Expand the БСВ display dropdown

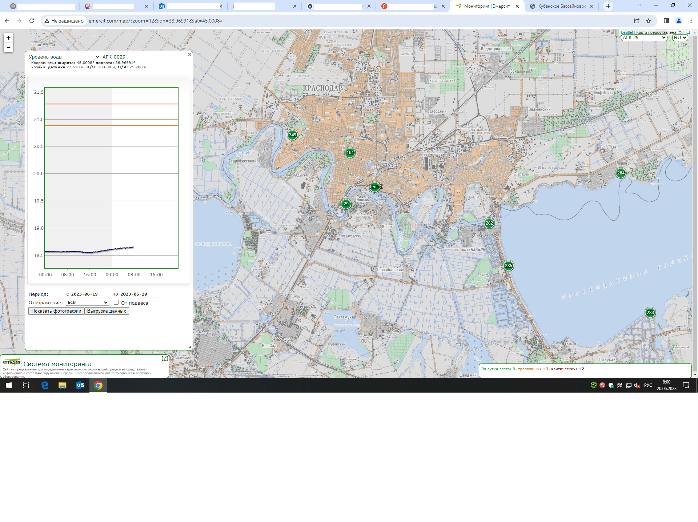point(88,302)
